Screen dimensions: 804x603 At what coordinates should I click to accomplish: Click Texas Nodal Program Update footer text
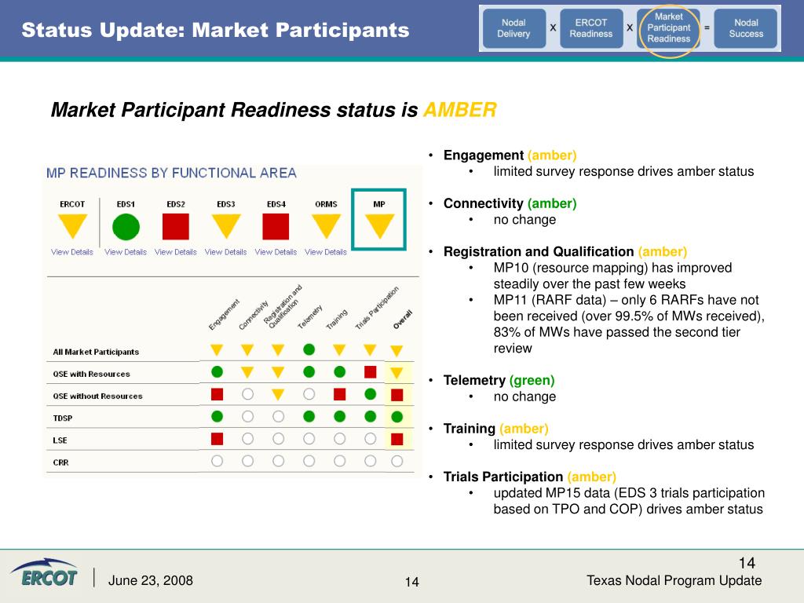click(674, 580)
